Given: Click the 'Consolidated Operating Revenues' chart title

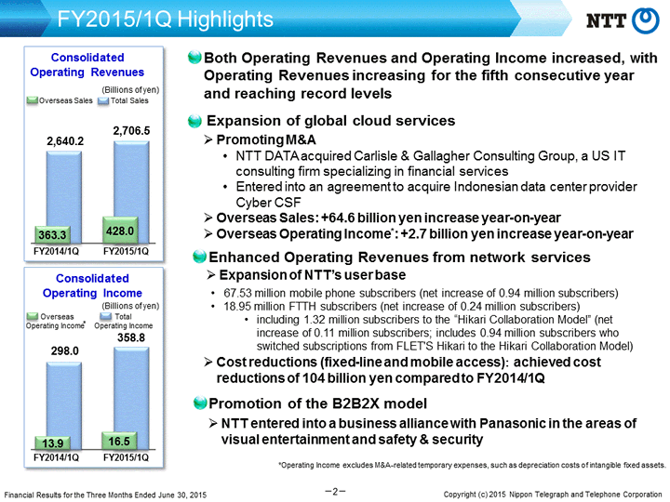Looking at the screenshot, I should point(87,64).
